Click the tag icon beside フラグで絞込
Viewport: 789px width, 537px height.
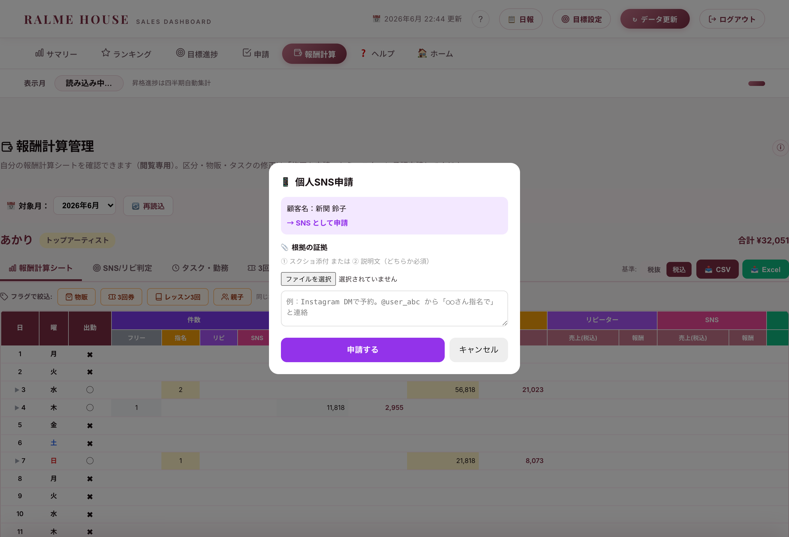(x=4, y=297)
